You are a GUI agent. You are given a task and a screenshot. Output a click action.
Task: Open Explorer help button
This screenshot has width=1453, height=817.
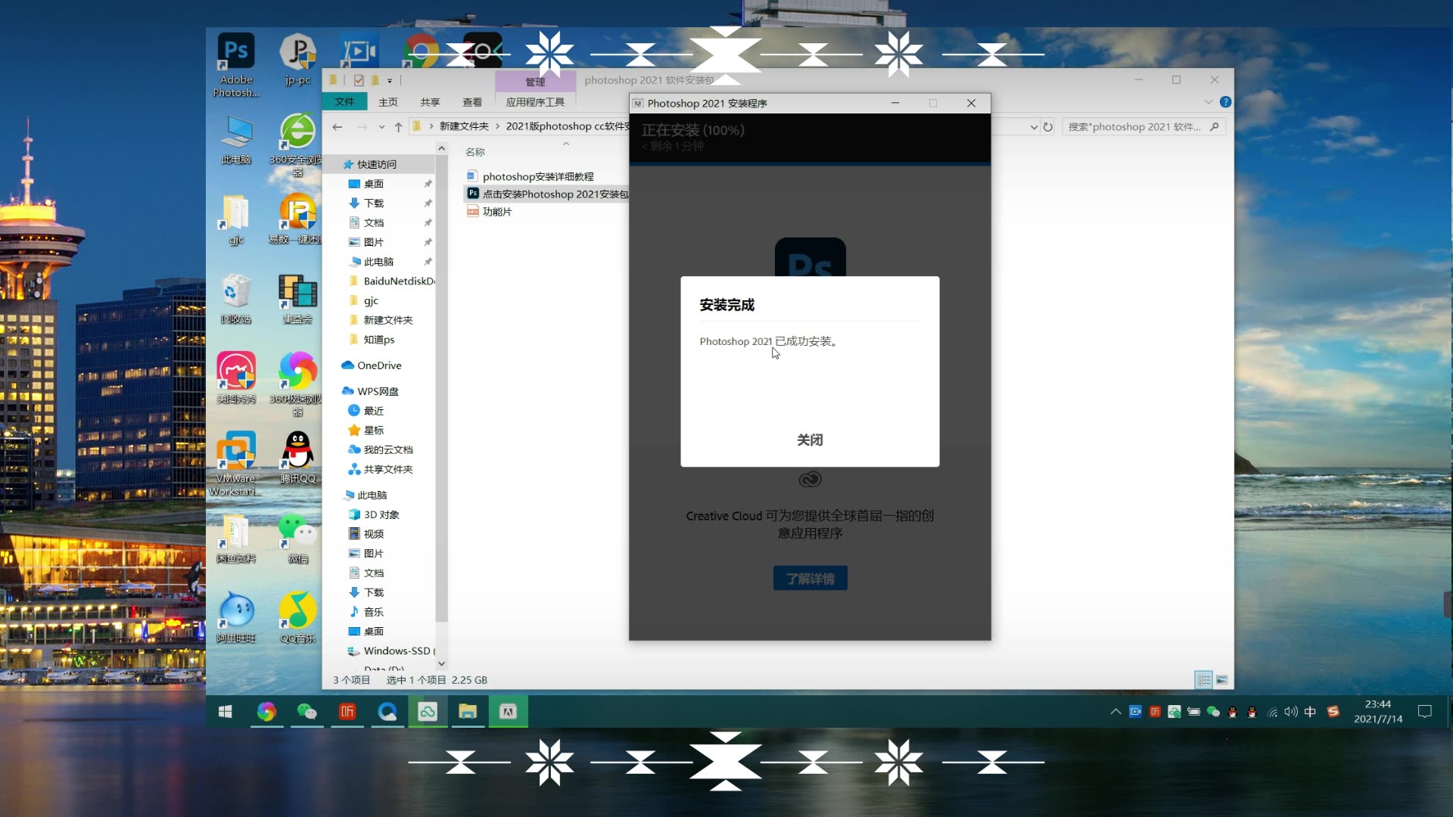[x=1225, y=102]
